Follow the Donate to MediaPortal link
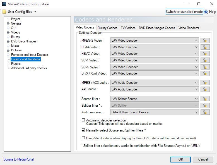This screenshot has height=165, width=217. (18, 159)
